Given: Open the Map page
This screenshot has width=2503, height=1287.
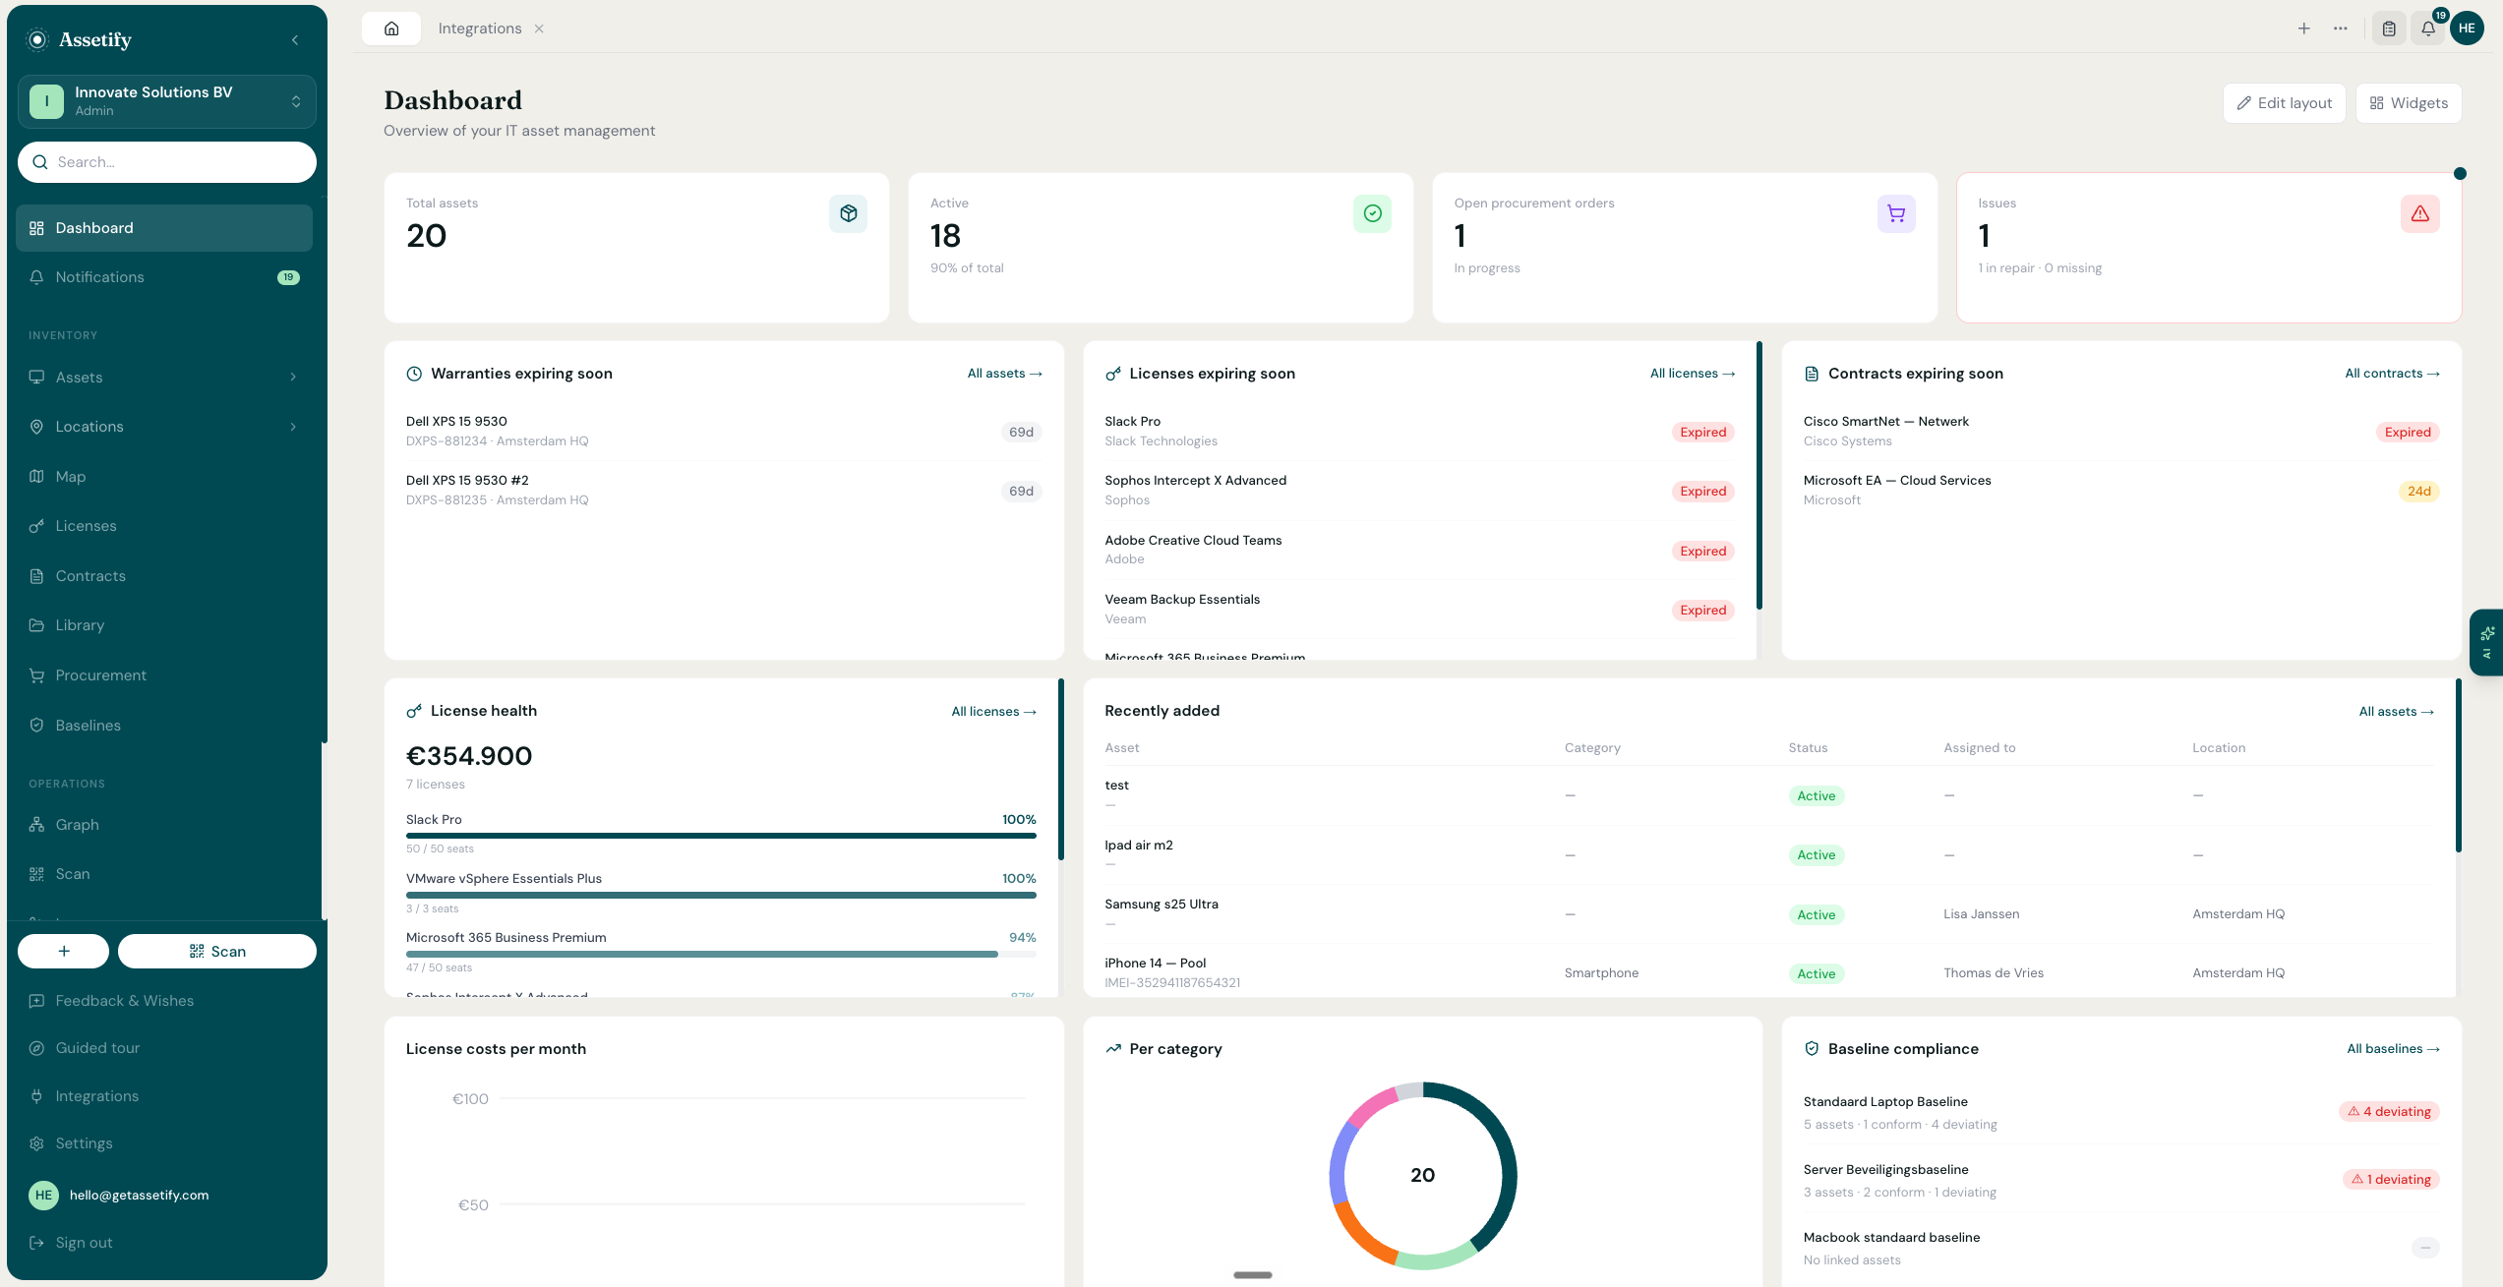Looking at the screenshot, I should (164, 477).
